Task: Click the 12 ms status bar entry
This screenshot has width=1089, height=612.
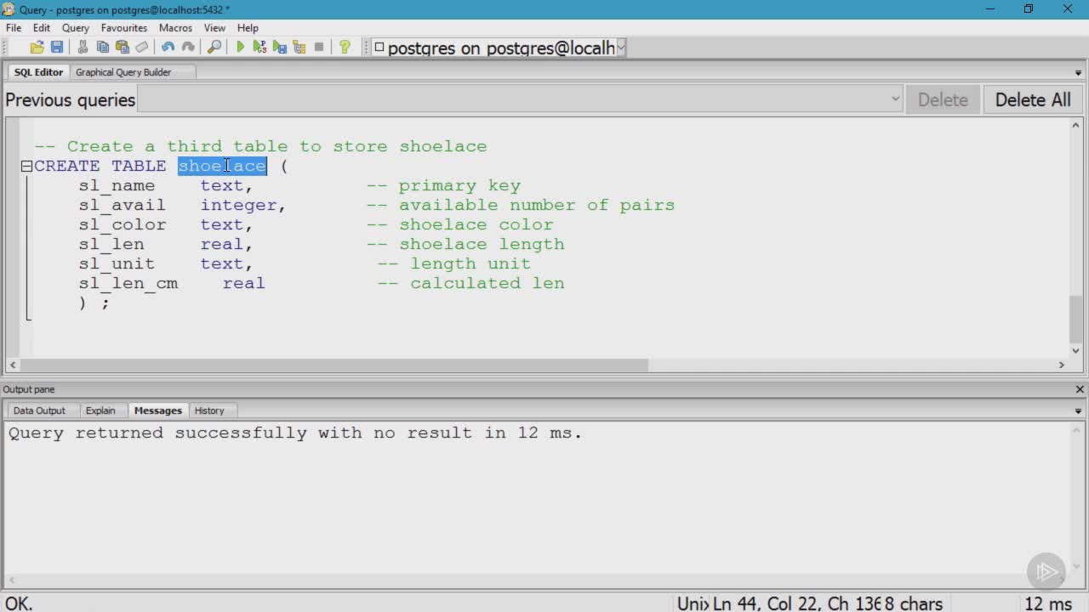Action: pos(1048,603)
